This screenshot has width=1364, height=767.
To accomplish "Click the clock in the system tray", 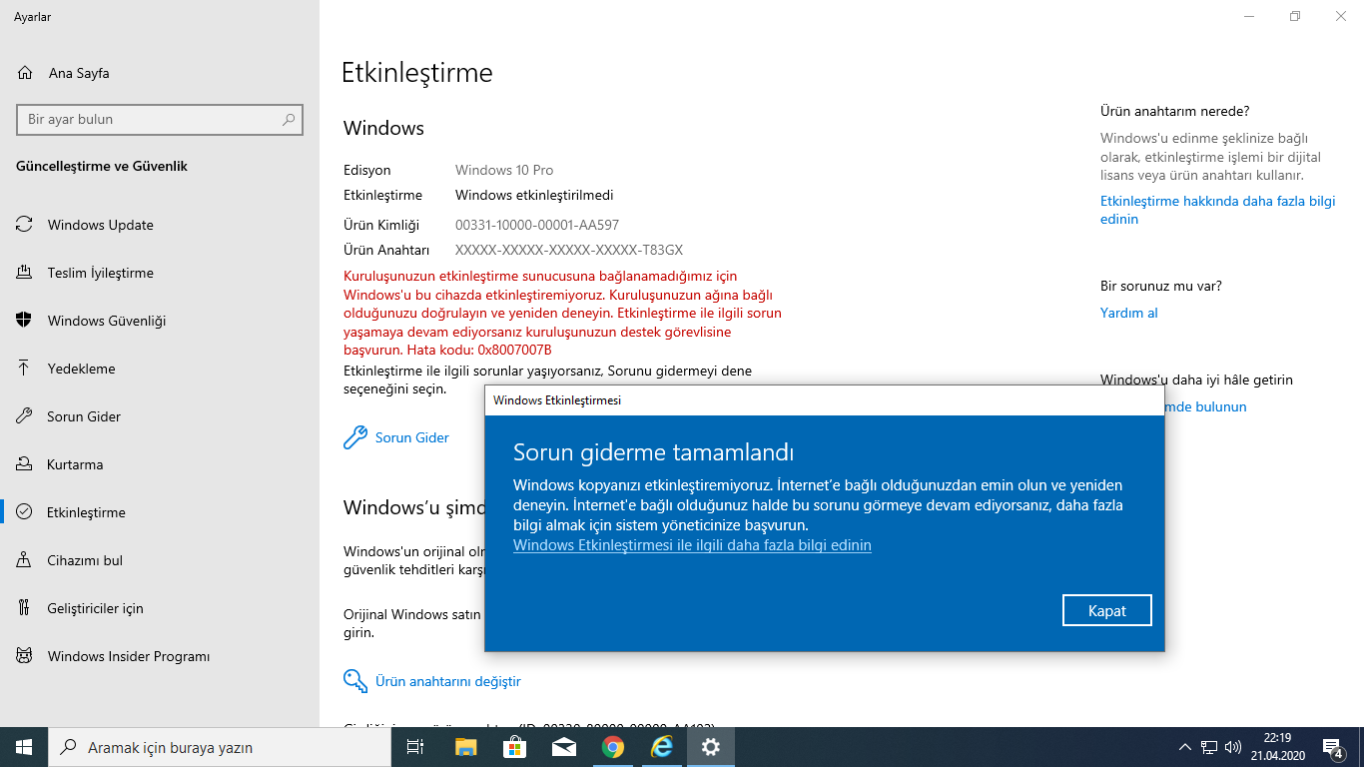I will tap(1279, 746).
